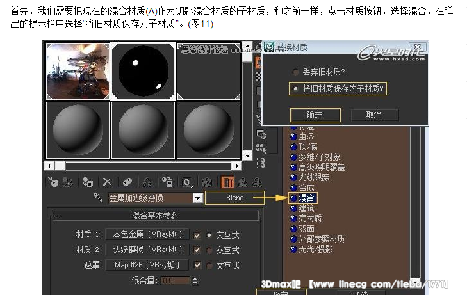Click the blue sphere icon beside 双面
This screenshot has width=467, height=295.
pyautogui.click(x=293, y=228)
